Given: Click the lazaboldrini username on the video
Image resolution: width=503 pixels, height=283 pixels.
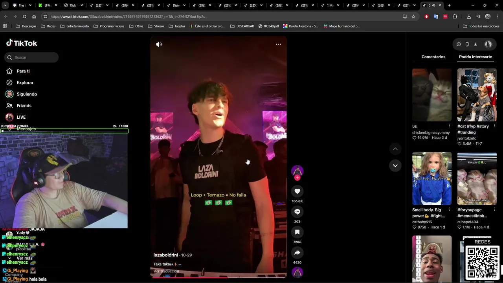Looking at the screenshot, I should tap(166, 255).
